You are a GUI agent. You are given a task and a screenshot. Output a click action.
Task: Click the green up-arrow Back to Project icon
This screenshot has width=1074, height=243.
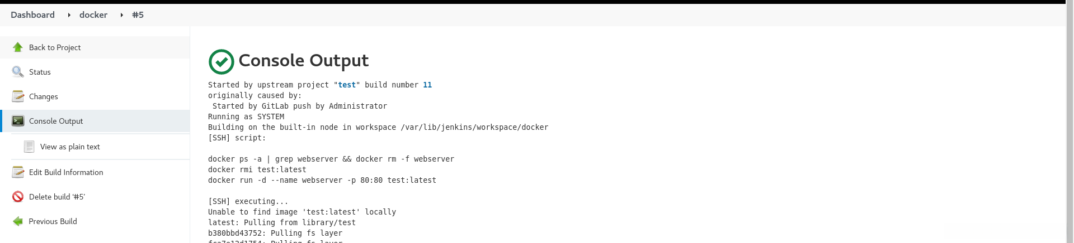click(x=18, y=47)
